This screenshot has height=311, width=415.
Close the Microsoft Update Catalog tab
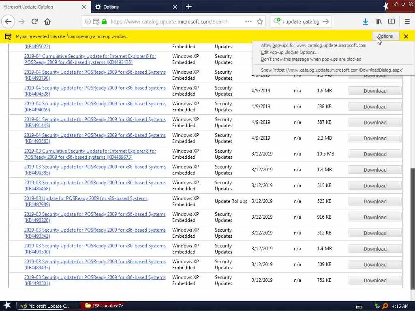[x=84, y=7]
